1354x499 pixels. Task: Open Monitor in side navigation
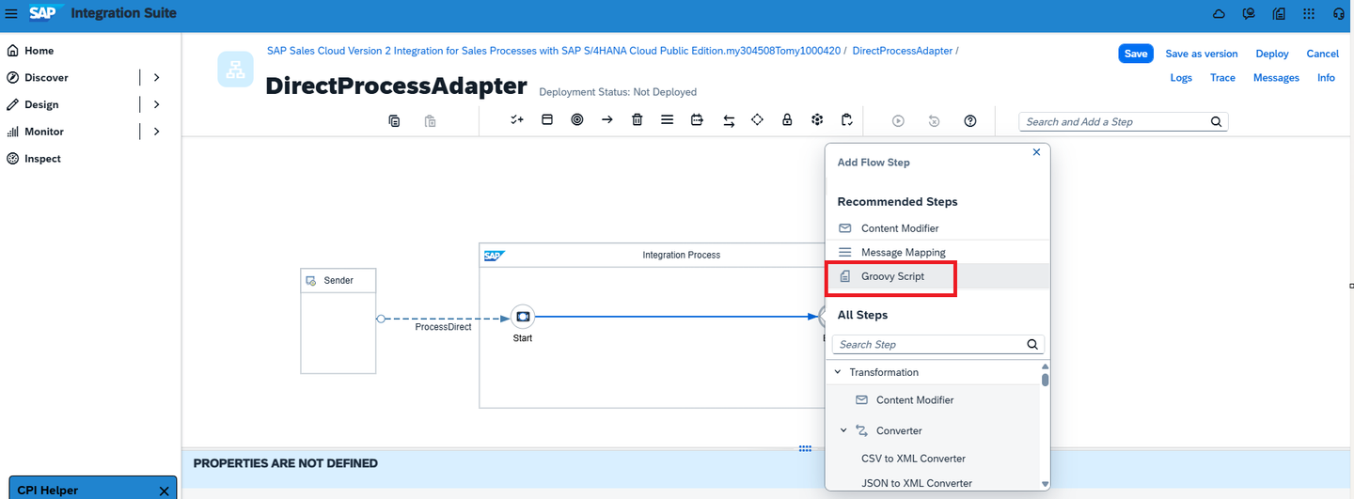(44, 132)
